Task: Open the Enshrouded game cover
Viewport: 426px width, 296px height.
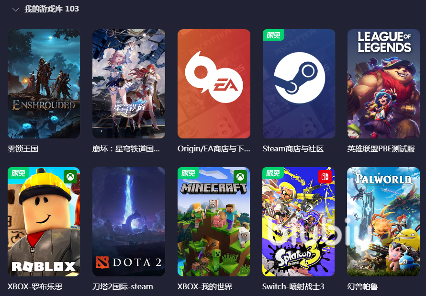Action: coord(44,84)
